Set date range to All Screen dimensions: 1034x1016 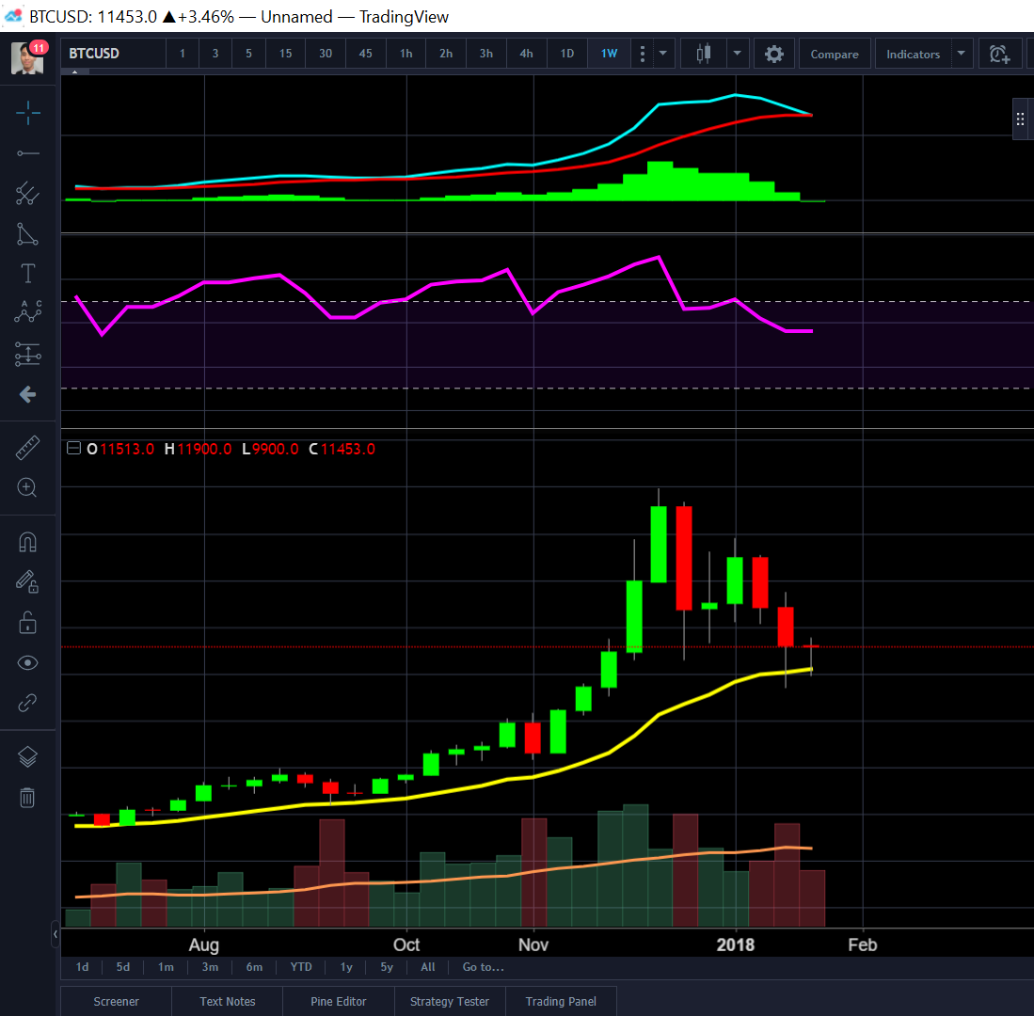point(428,967)
